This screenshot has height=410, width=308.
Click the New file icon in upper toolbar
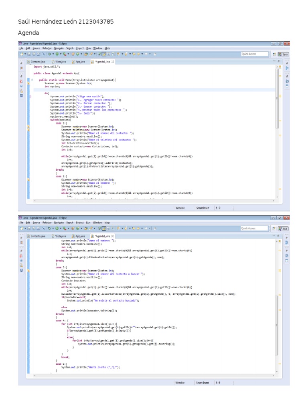[x=21, y=54]
